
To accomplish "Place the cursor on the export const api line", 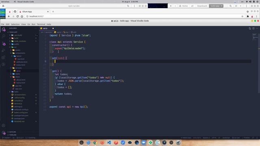I will pyautogui.click(x=69, y=107).
